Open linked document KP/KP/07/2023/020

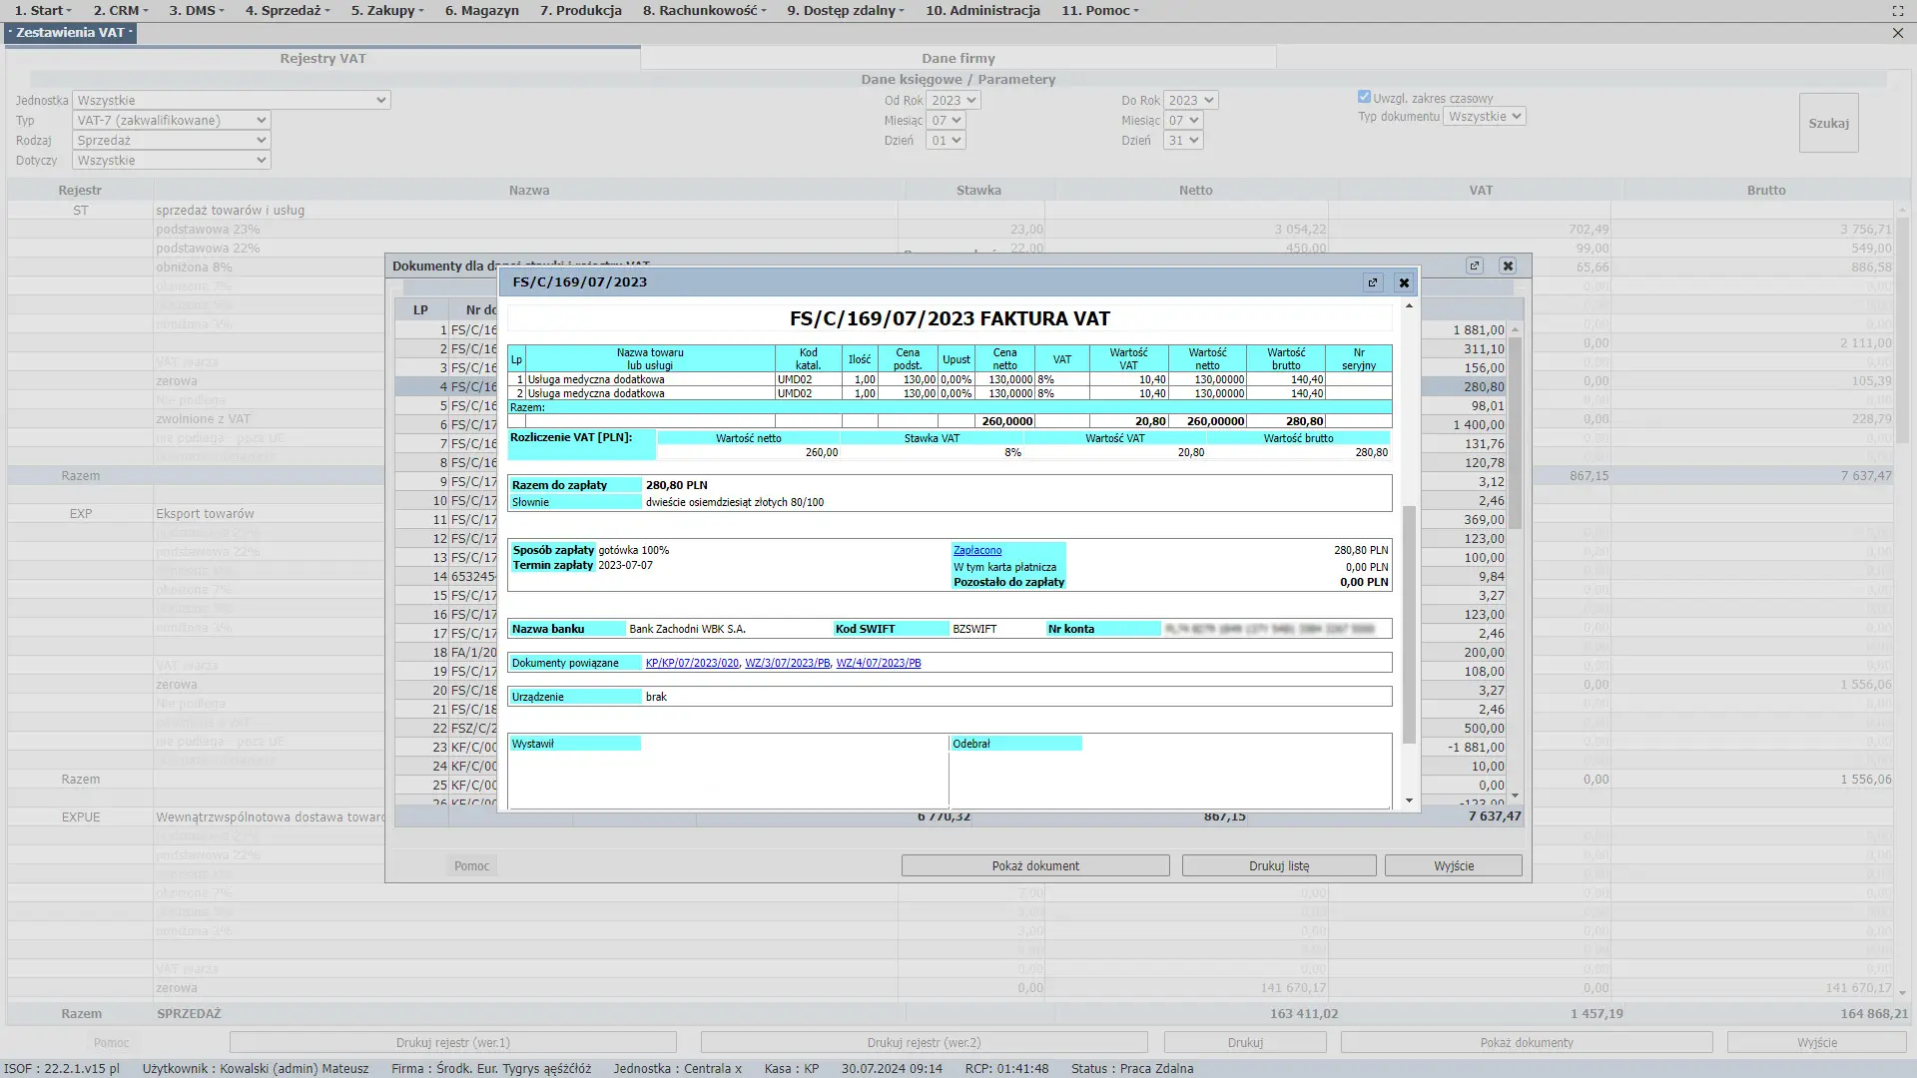[x=692, y=663]
